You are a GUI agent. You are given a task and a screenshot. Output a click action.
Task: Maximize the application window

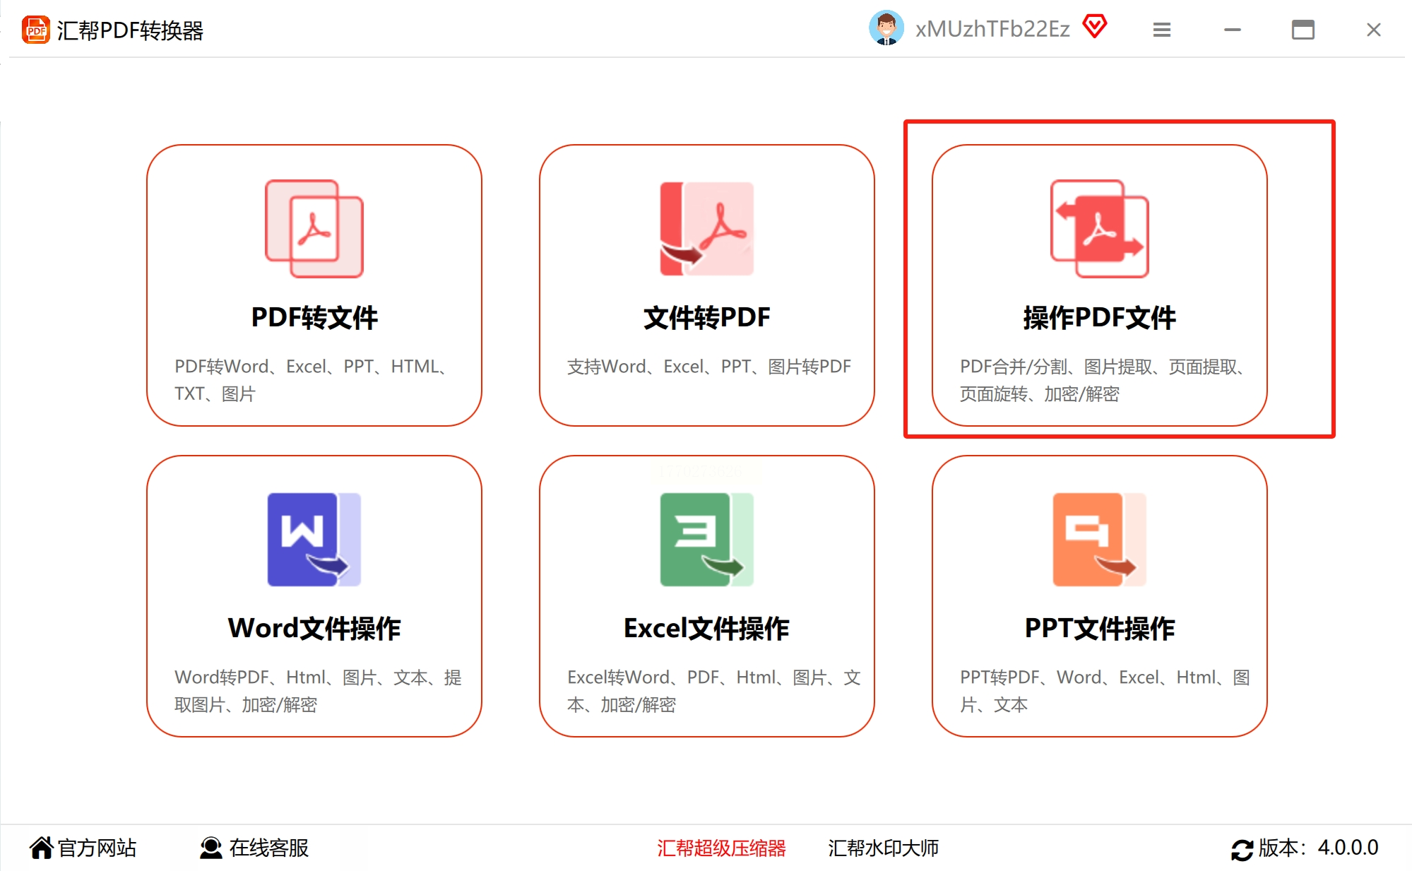pos(1303,30)
